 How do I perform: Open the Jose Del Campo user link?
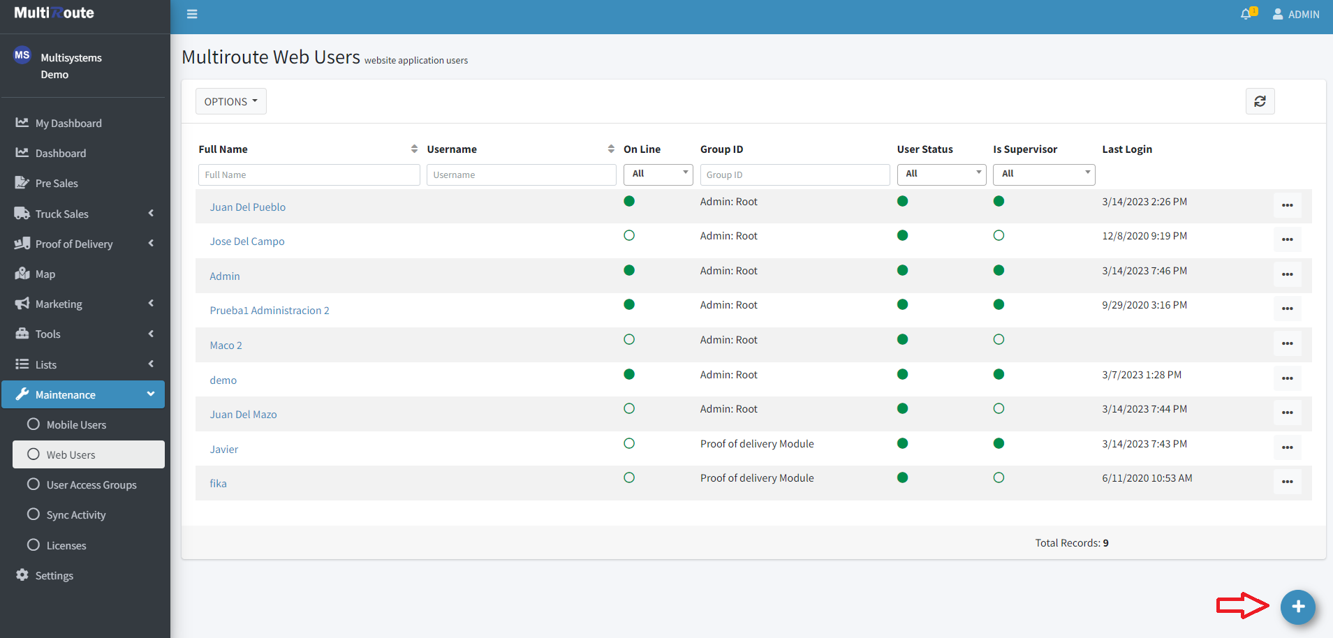click(247, 242)
